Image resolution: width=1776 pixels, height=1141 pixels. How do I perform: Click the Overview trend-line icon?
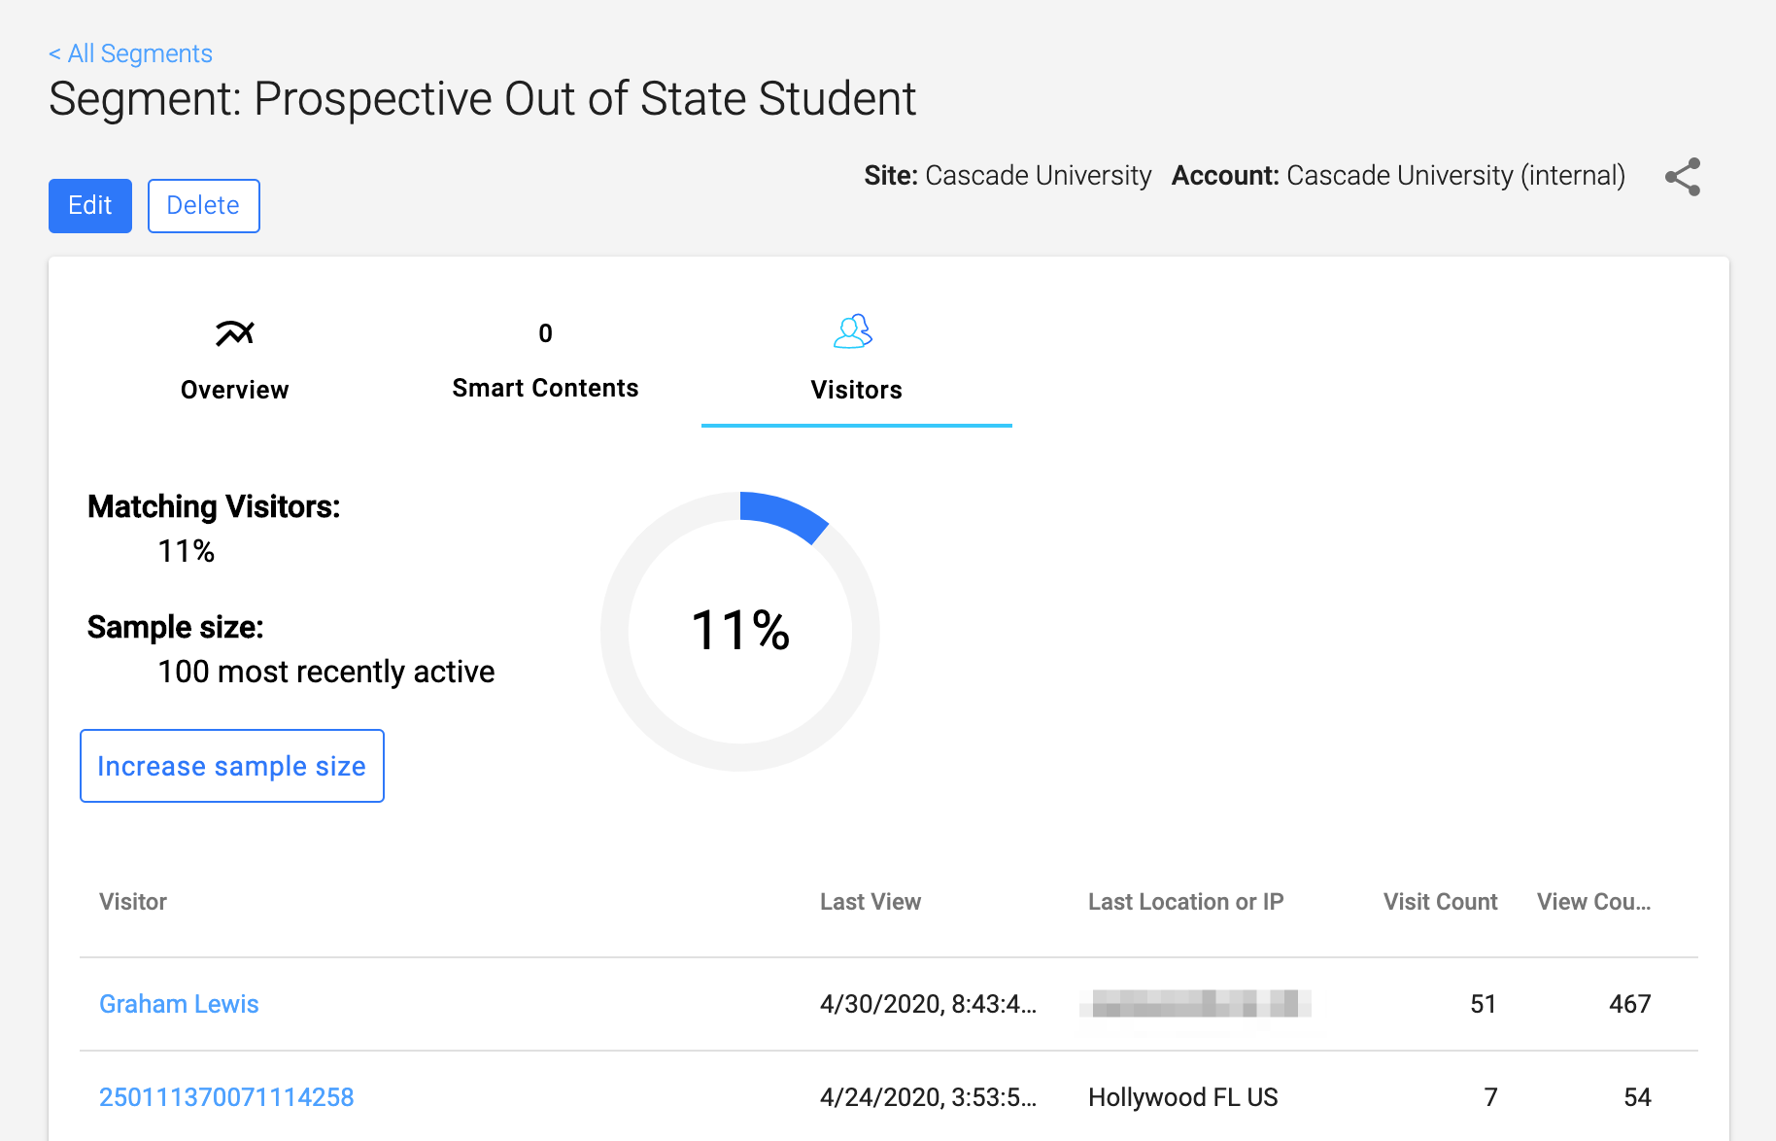click(x=234, y=333)
